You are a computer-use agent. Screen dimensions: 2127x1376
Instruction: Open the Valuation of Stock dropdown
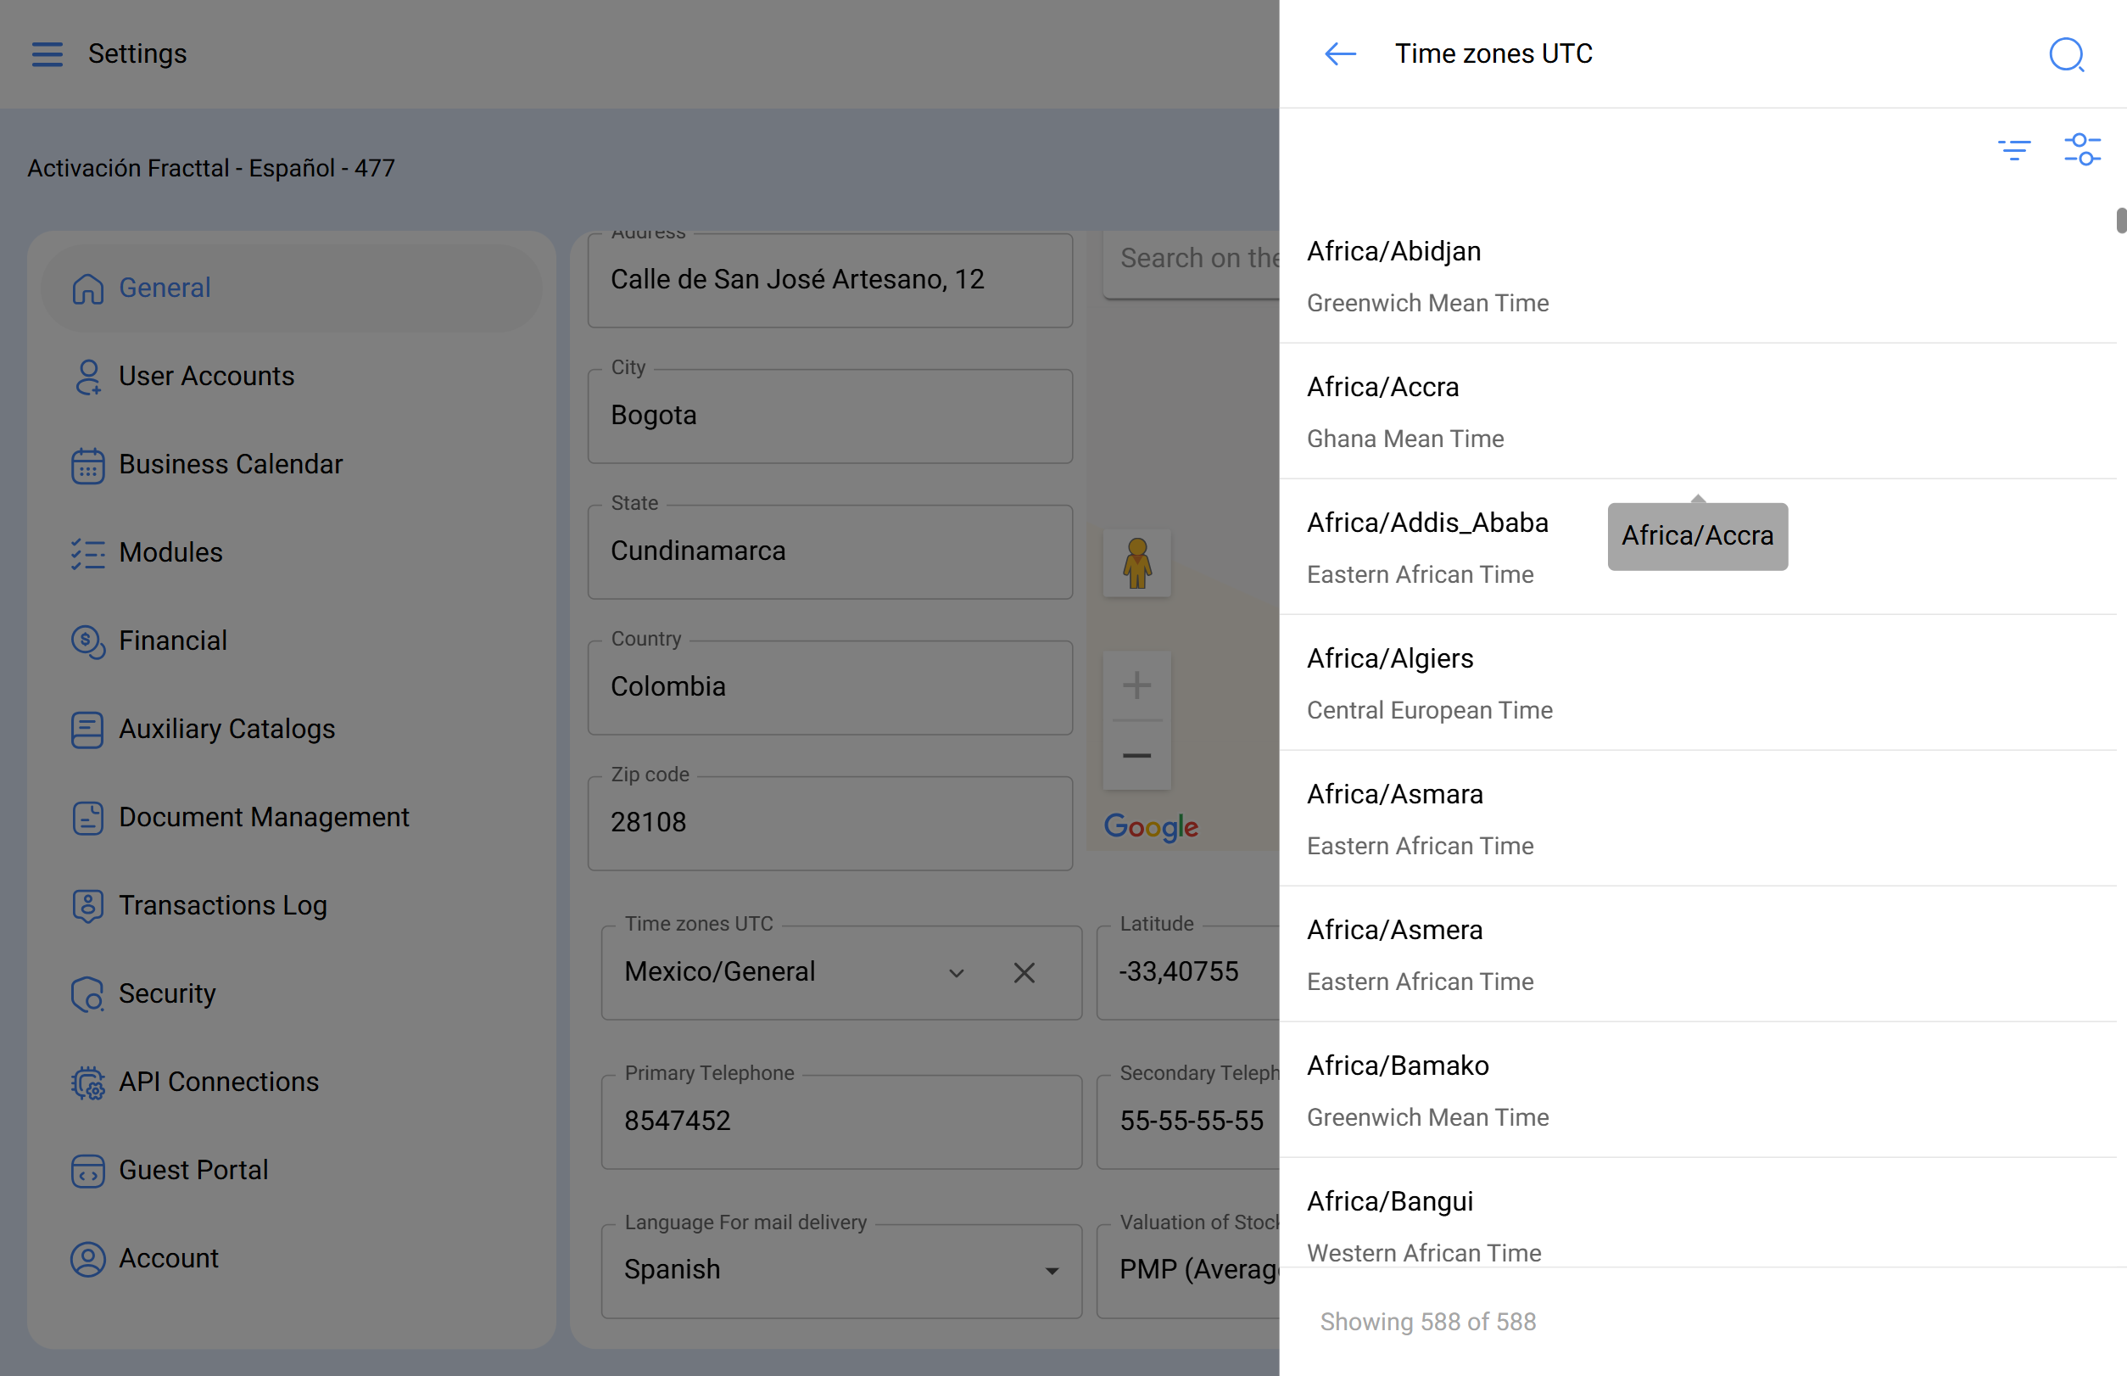(x=1202, y=1270)
